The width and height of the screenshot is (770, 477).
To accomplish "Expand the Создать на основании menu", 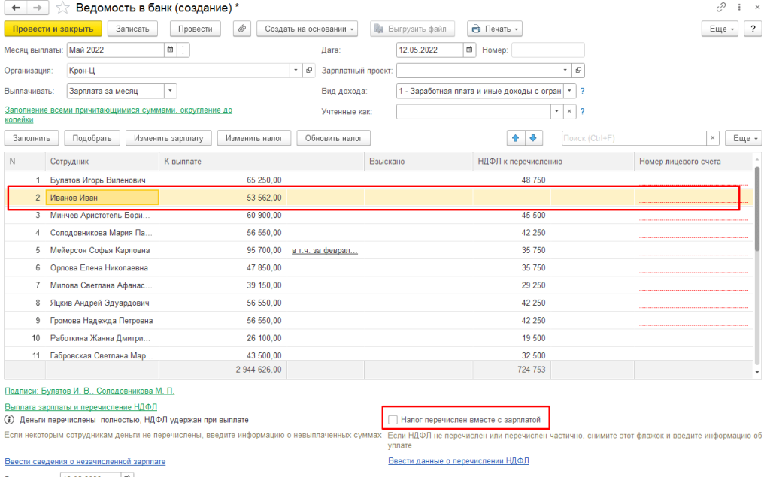I will pyautogui.click(x=308, y=29).
